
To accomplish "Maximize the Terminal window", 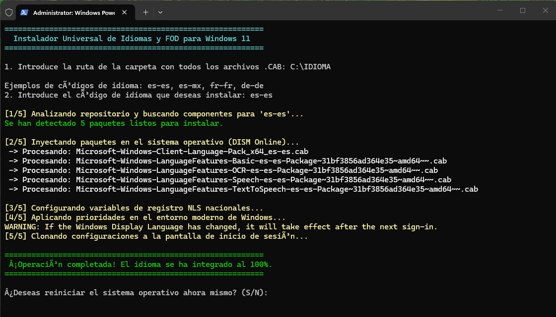I will pos(523,10).
